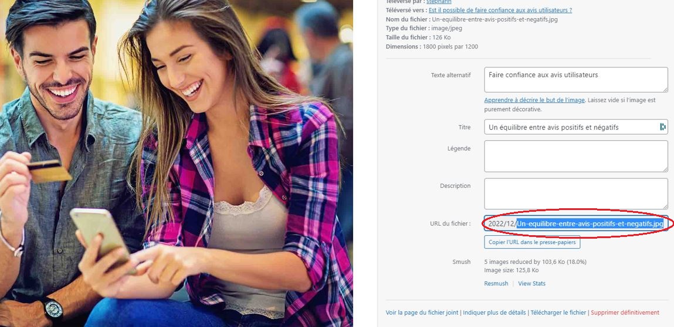Image resolution: width=674 pixels, height=327 pixels.
Task: Click inside the empty Description textarea
Action: coord(576,194)
